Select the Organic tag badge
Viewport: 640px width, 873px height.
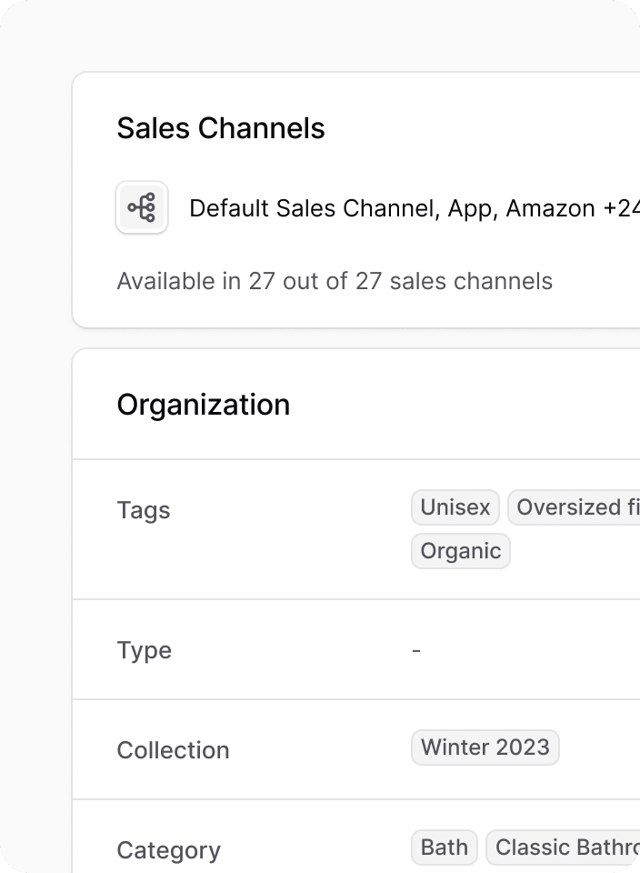461,551
